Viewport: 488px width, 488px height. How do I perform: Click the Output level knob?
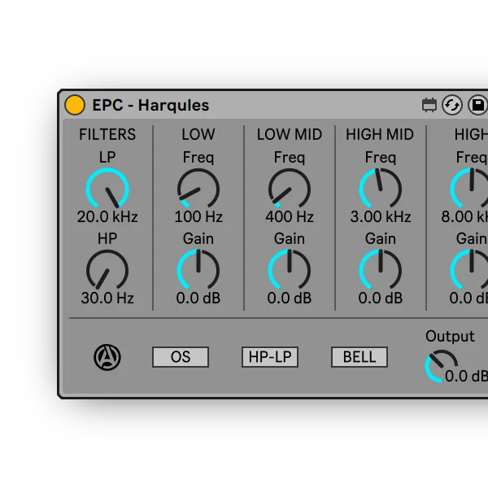(440, 366)
